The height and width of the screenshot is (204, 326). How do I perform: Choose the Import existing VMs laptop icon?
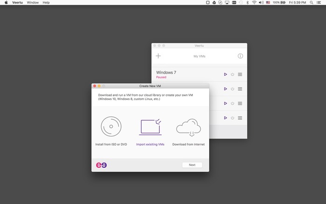point(150,127)
